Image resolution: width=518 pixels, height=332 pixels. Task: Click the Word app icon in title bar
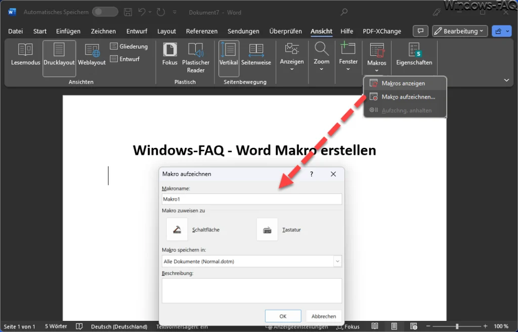tap(12, 12)
